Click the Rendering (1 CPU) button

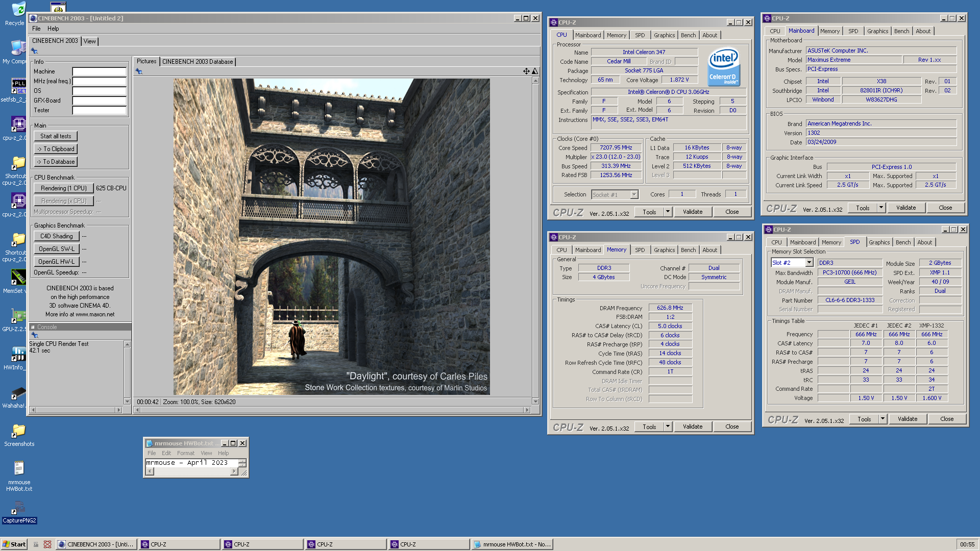coord(64,188)
